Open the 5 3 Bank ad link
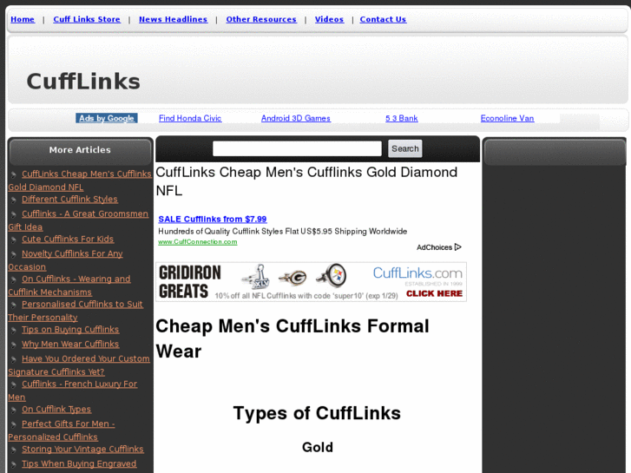 point(402,118)
